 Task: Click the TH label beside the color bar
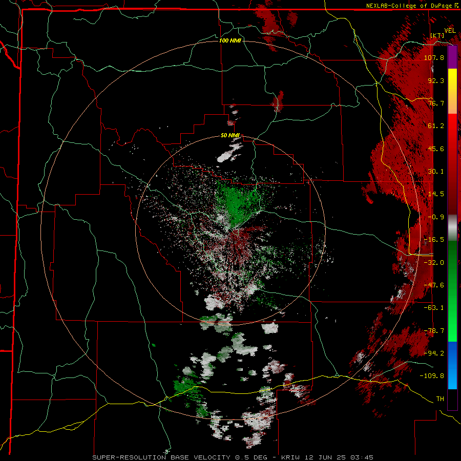tap(440, 399)
